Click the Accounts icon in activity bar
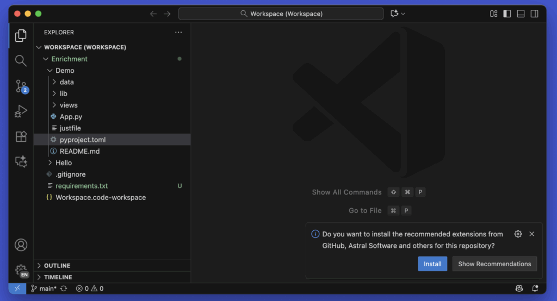Screen dimensions: 557x301 (21, 245)
